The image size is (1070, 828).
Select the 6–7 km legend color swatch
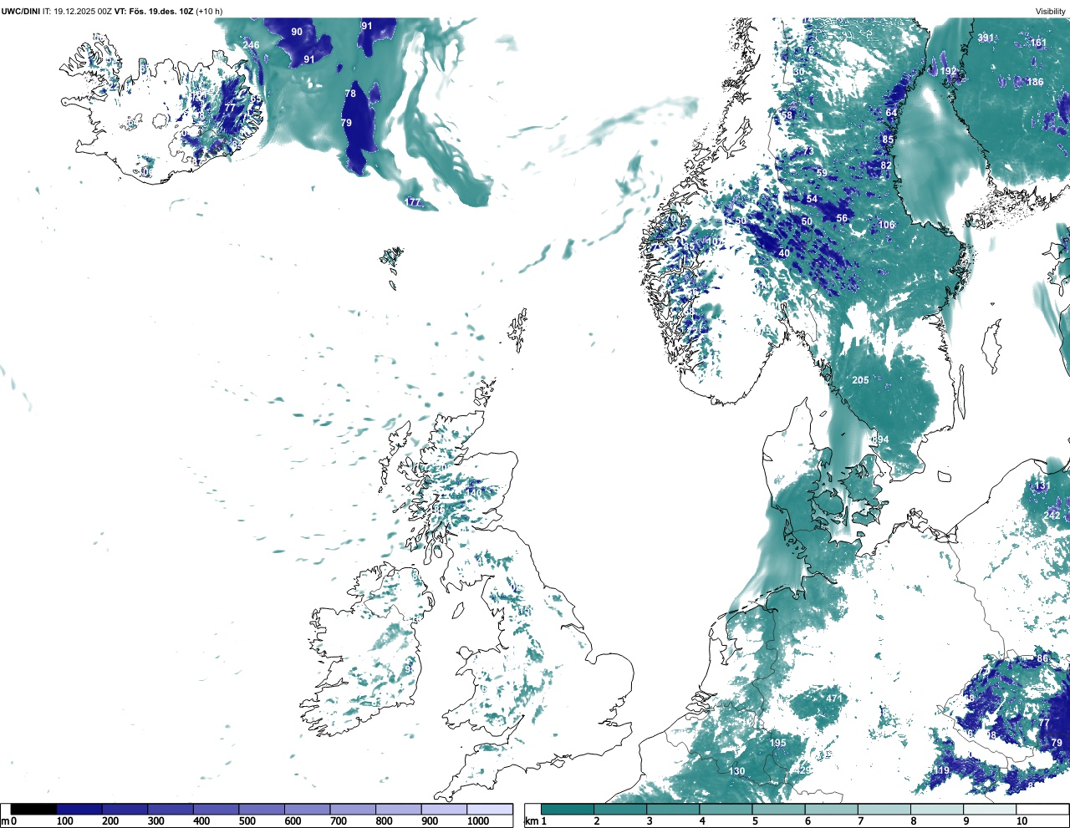[x=832, y=809]
